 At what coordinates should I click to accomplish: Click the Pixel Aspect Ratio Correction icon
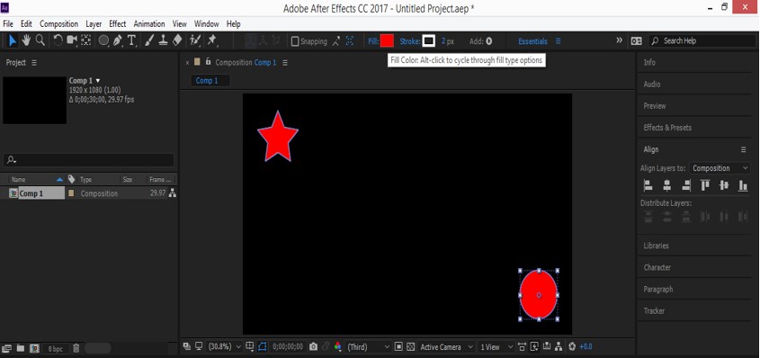pos(522,347)
